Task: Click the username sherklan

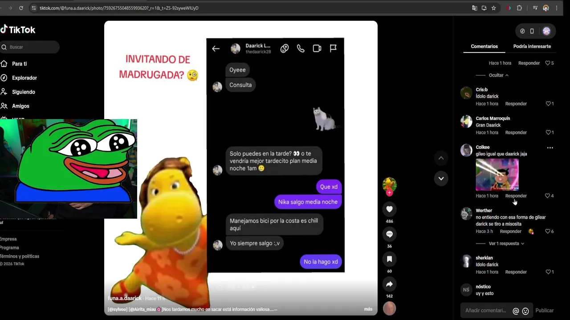Action: (484, 258)
